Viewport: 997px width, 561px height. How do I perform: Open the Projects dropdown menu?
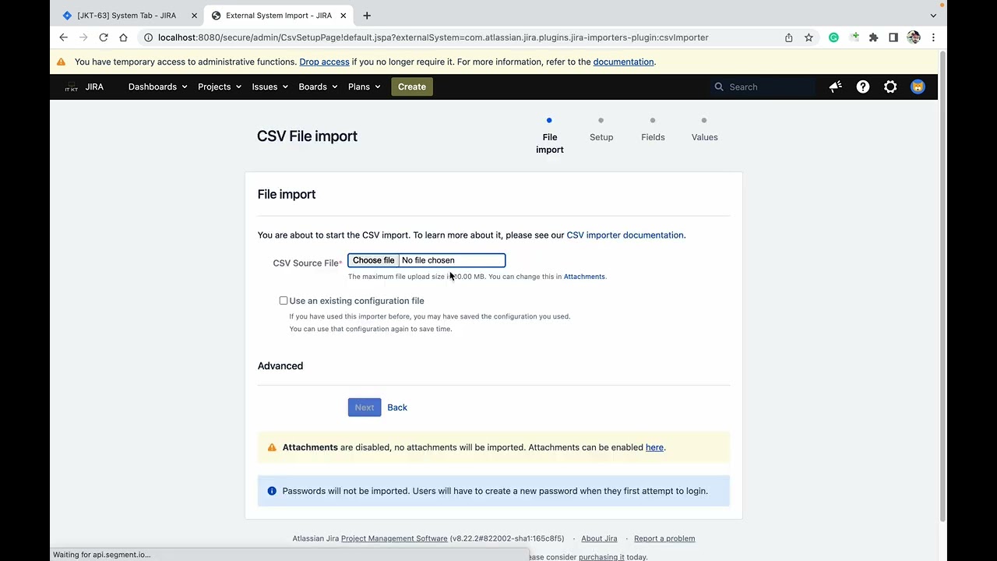coord(220,86)
